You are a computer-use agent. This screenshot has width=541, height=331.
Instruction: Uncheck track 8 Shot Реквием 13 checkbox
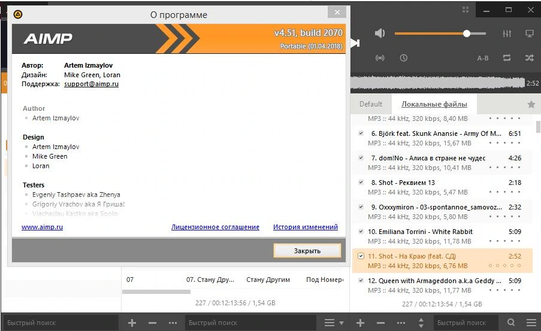[x=361, y=182]
